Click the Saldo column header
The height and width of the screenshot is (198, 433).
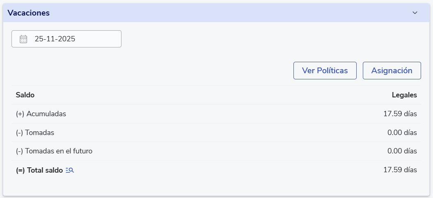coord(25,95)
